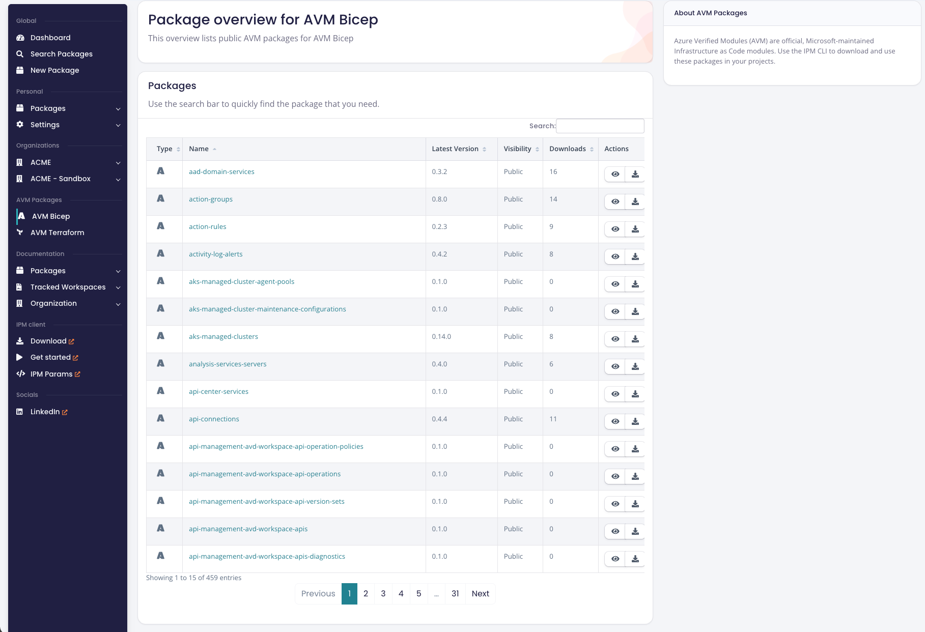Expand the Tracked Workspaces chevron
This screenshot has height=632, width=925.
click(x=118, y=288)
